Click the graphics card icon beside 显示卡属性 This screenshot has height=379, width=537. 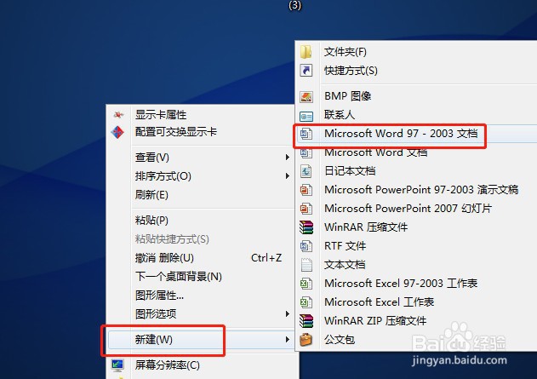[118, 114]
